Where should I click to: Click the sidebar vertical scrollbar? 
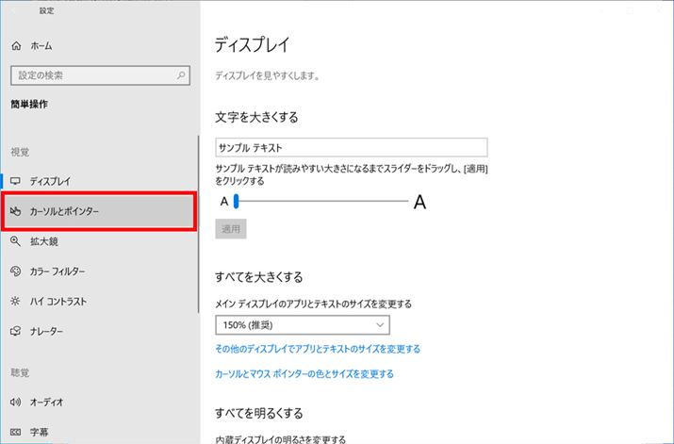tap(198, 223)
